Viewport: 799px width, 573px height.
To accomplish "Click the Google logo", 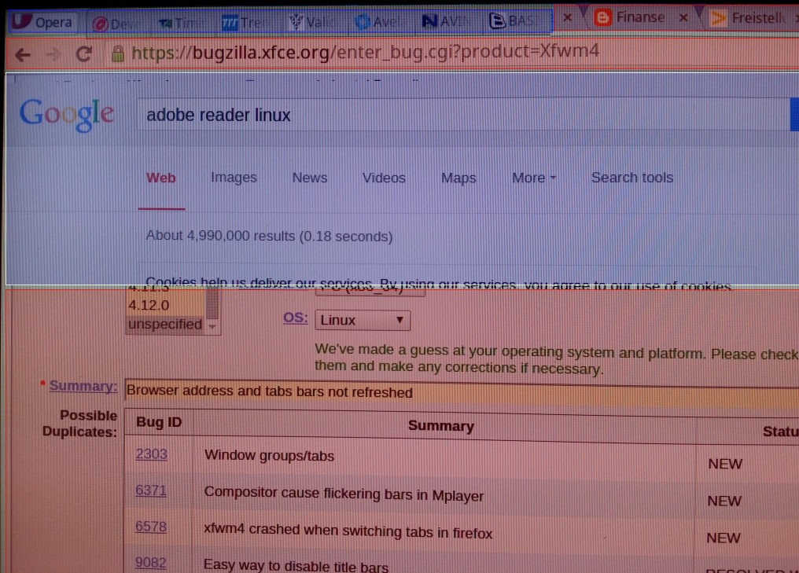I will click(67, 115).
